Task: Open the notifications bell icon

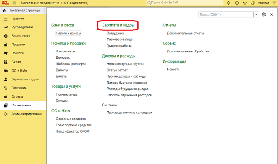Action: 228,3
